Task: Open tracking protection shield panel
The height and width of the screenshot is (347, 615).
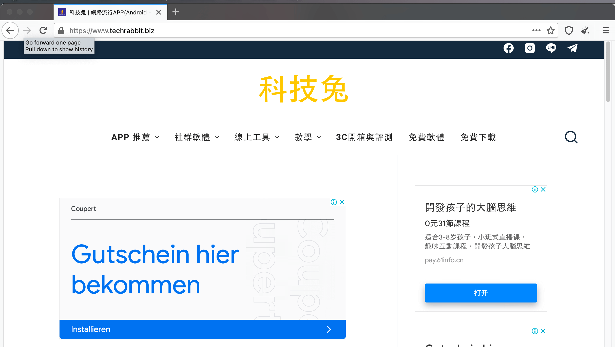Action: [x=569, y=31]
